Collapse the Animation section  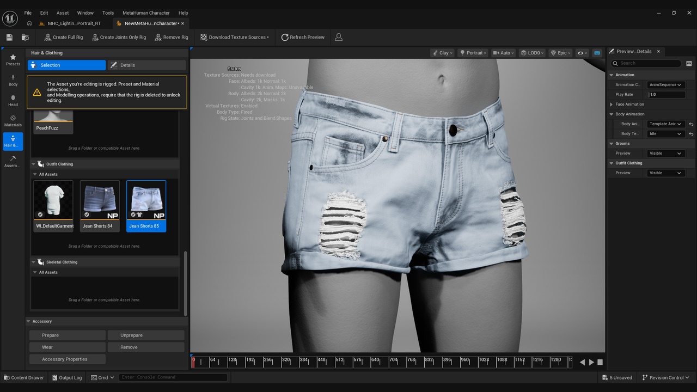coord(612,75)
